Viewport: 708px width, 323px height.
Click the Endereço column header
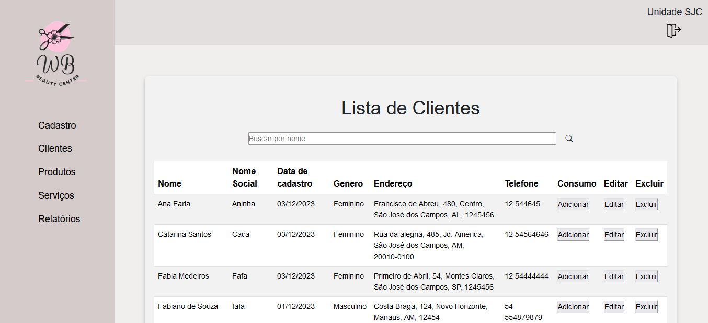[x=393, y=183]
